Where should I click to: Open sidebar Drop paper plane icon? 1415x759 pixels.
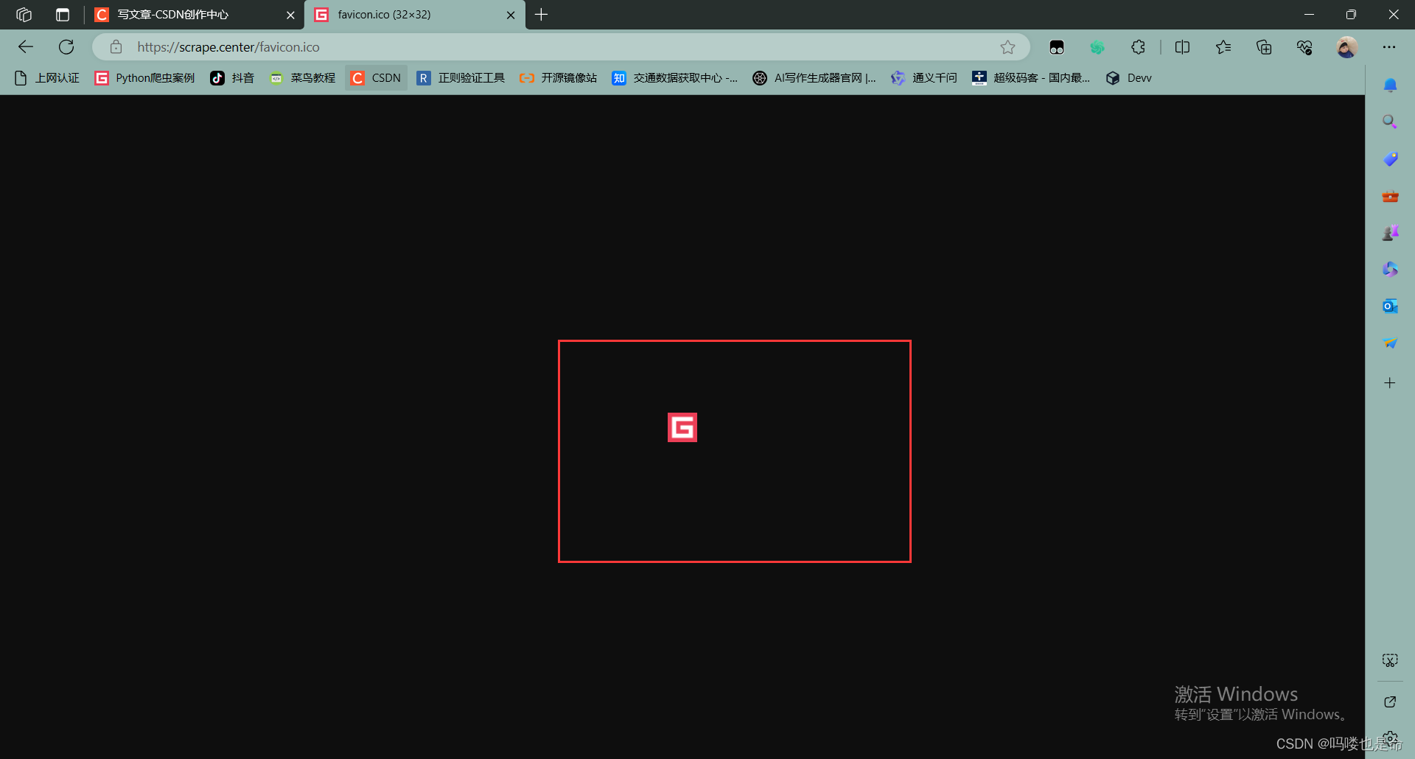pyautogui.click(x=1390, y=343)
